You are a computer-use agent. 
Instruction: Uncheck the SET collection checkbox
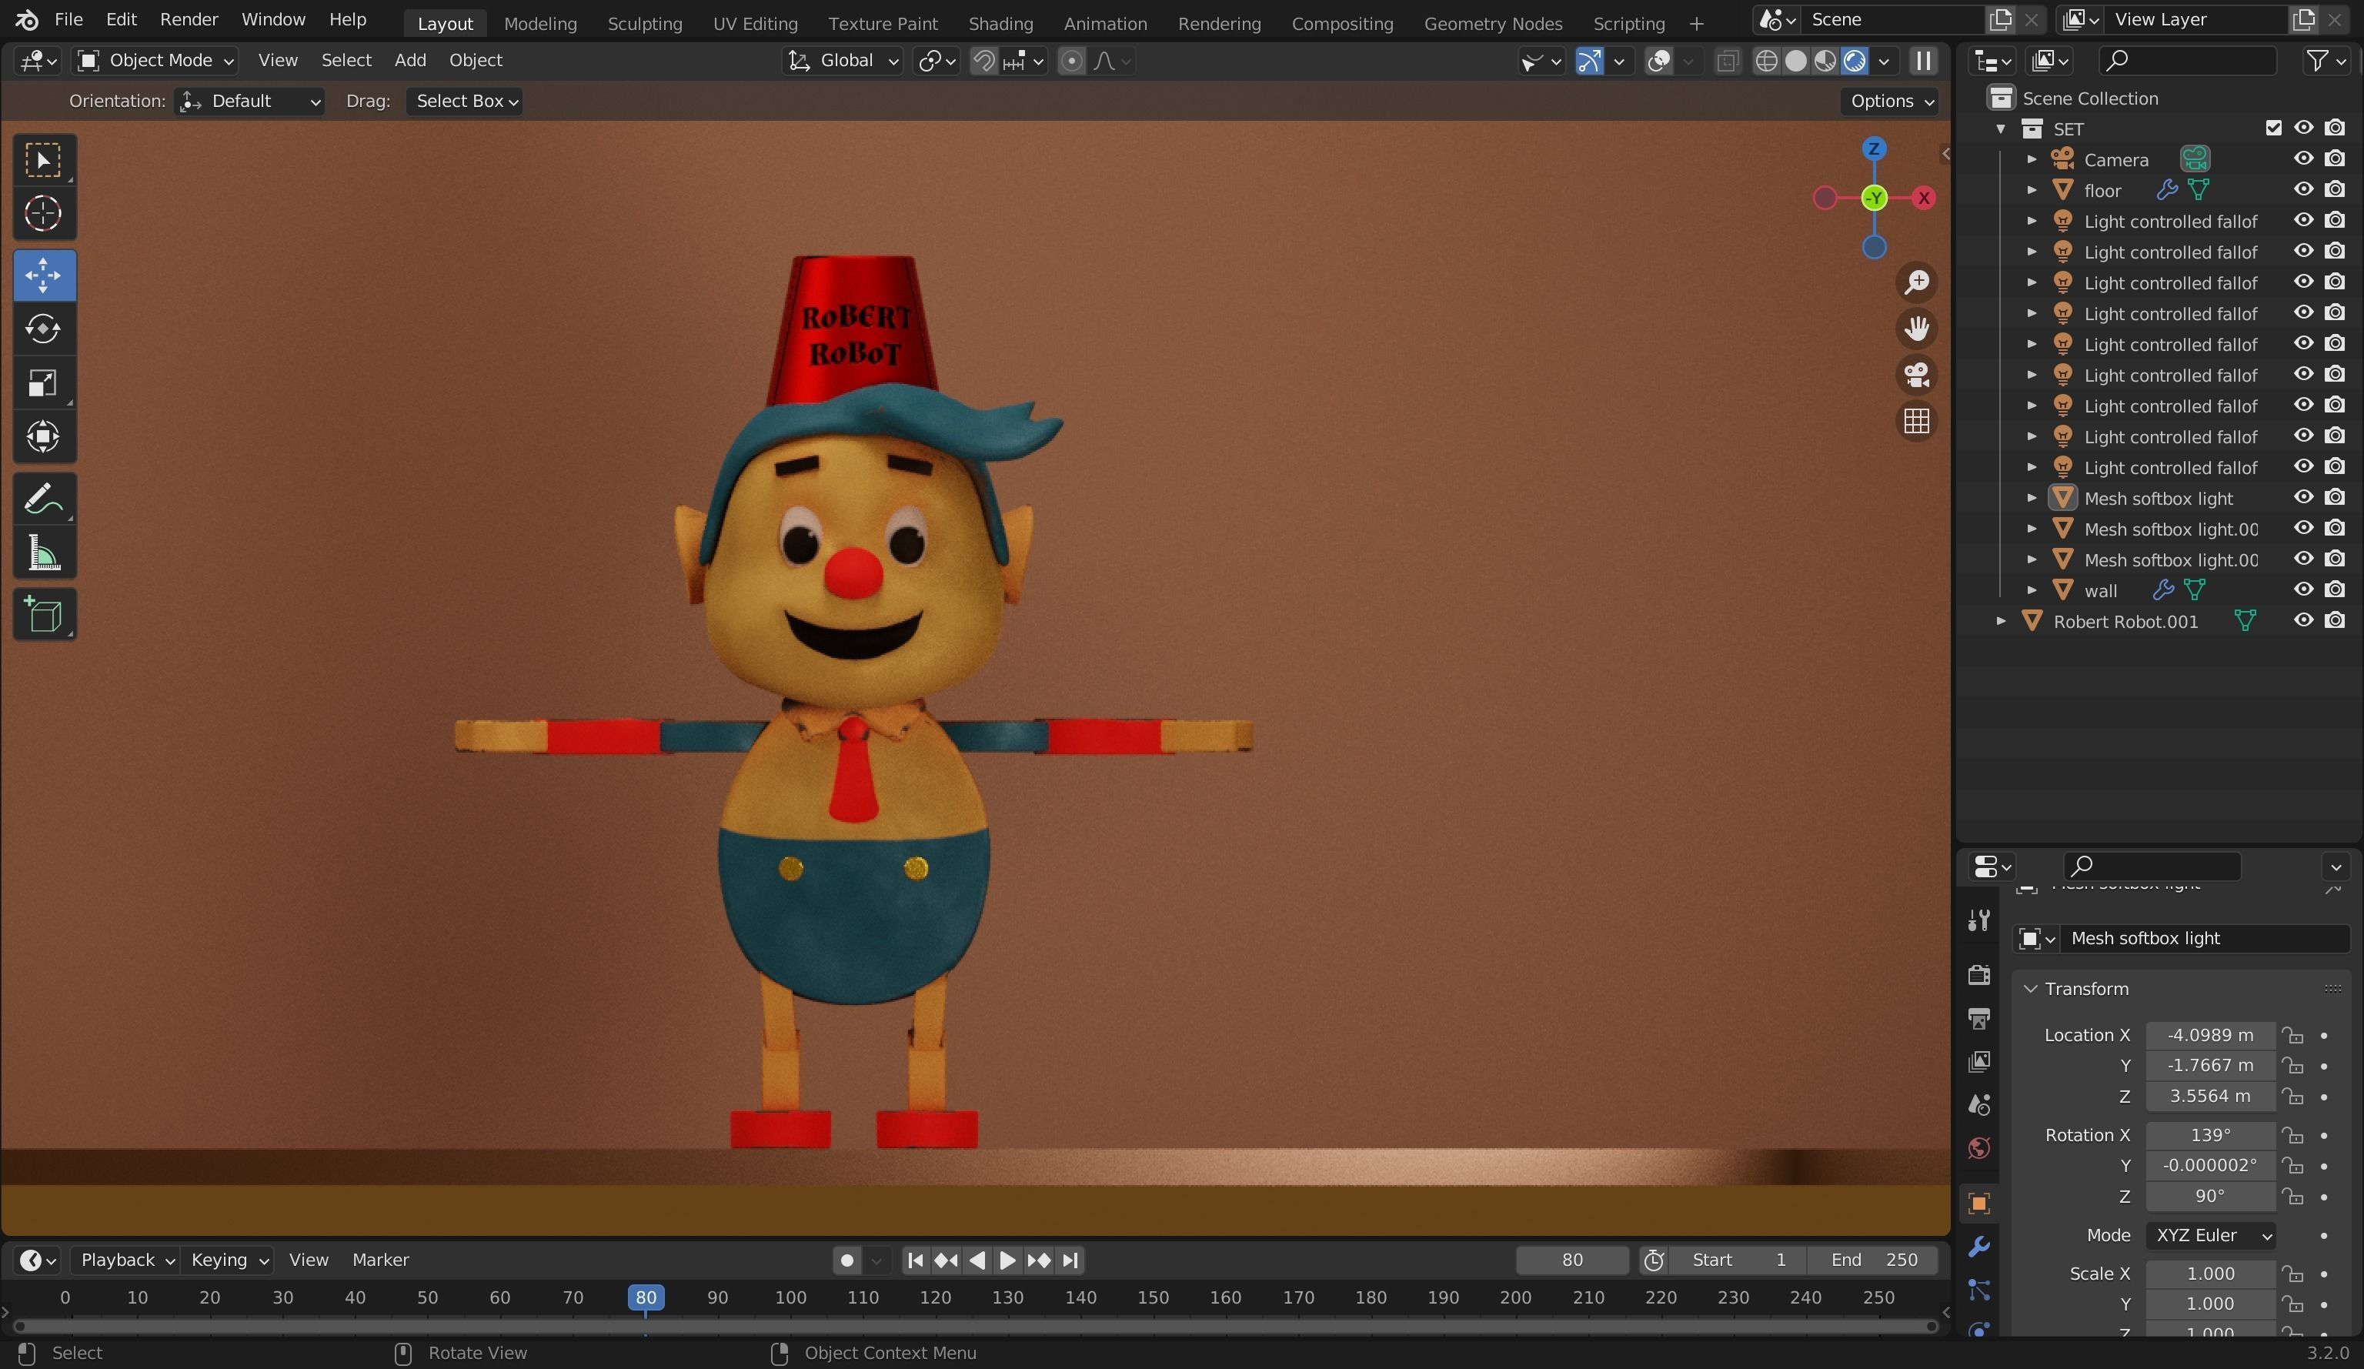2273,128
